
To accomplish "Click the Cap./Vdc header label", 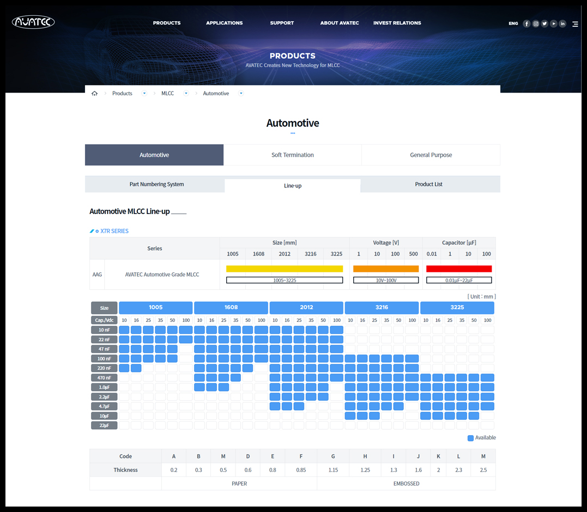I will click(104, 320).
